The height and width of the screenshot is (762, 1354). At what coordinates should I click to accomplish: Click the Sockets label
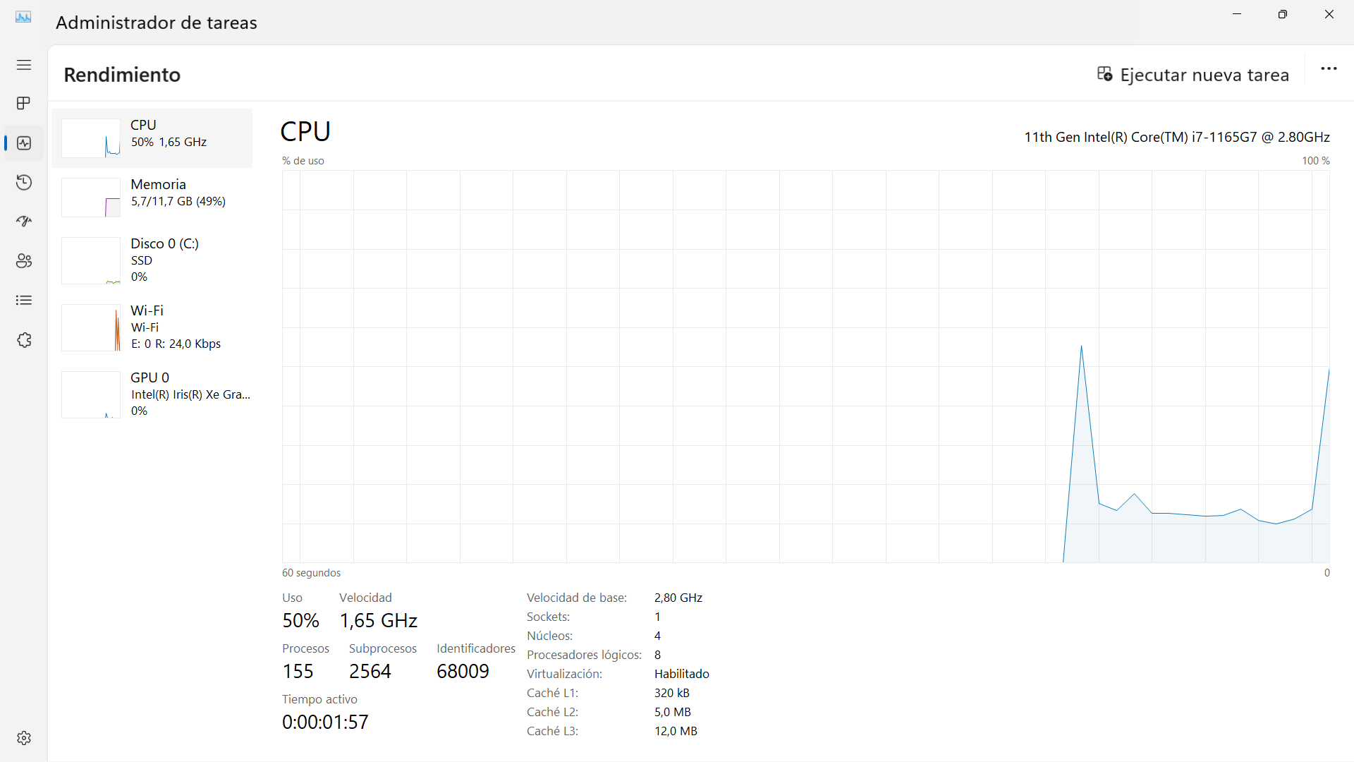click(548, 617)
